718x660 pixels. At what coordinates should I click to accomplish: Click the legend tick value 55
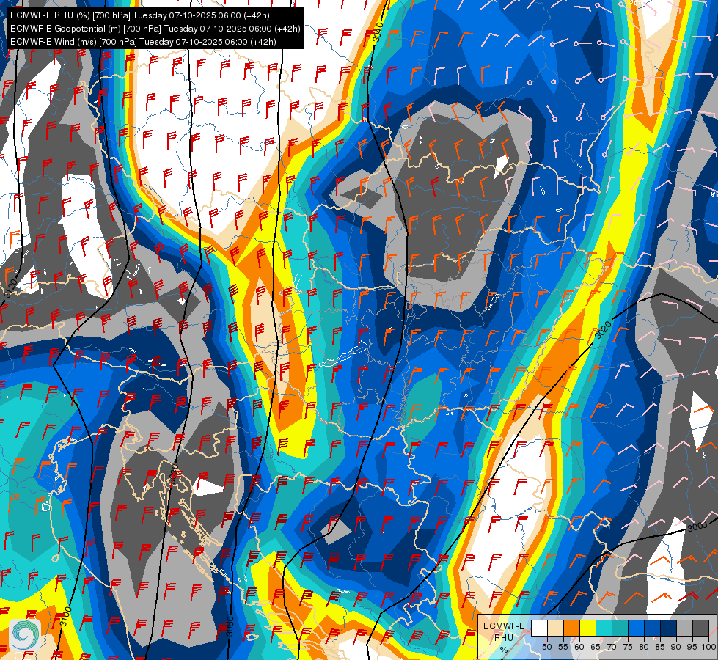coord(563,647)
